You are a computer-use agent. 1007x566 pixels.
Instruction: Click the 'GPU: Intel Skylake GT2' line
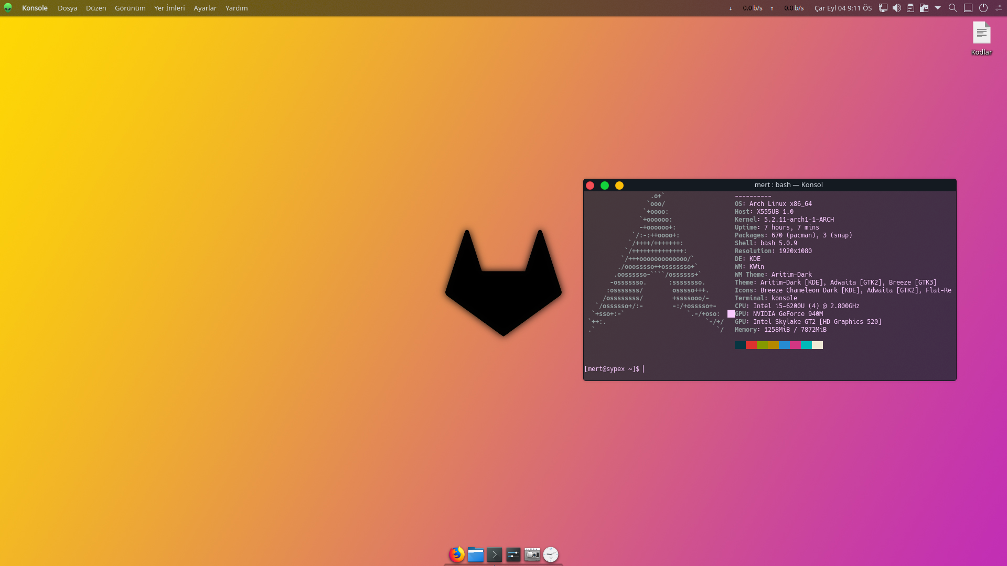[808, 322]
